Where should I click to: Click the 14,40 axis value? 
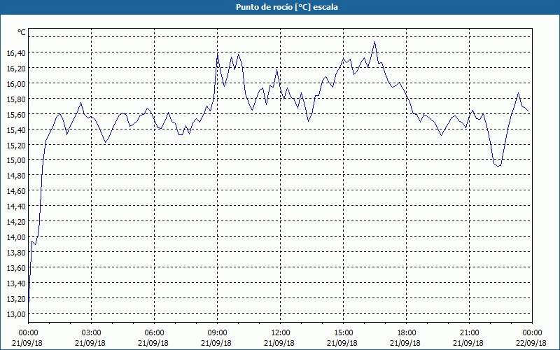pyautogui.click(x=16, y=206)
